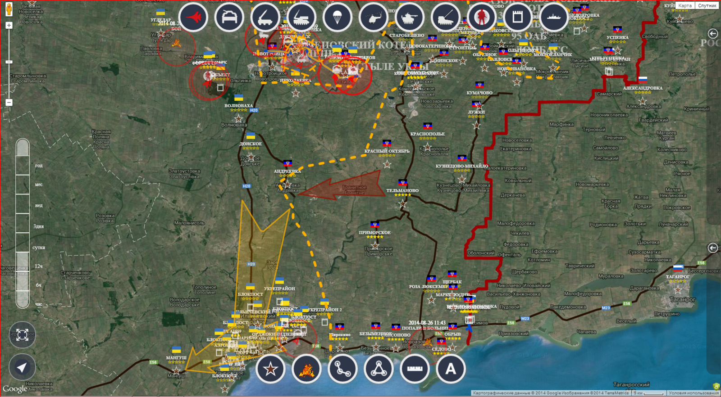Click the ПРИМОРСКОЕ star marker
721x397 pixels.
(375, 245)
